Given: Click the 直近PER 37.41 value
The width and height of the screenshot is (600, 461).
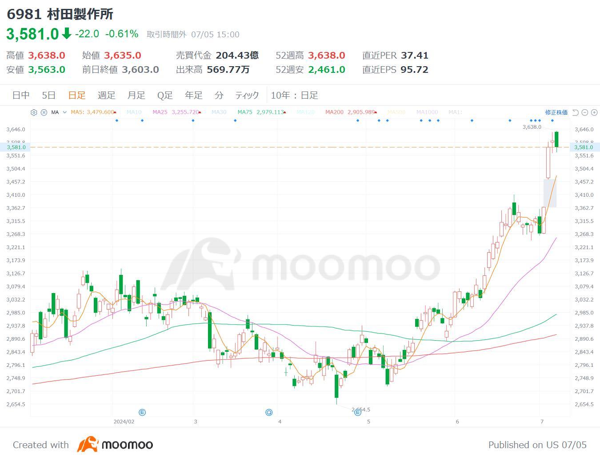Looking at the screenshot, I should tap(415, 56).
